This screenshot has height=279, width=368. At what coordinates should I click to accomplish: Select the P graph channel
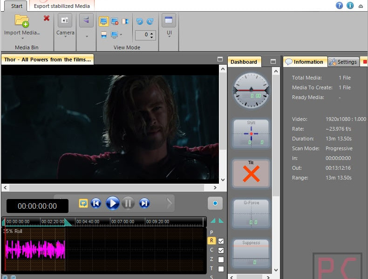(211, 232)
